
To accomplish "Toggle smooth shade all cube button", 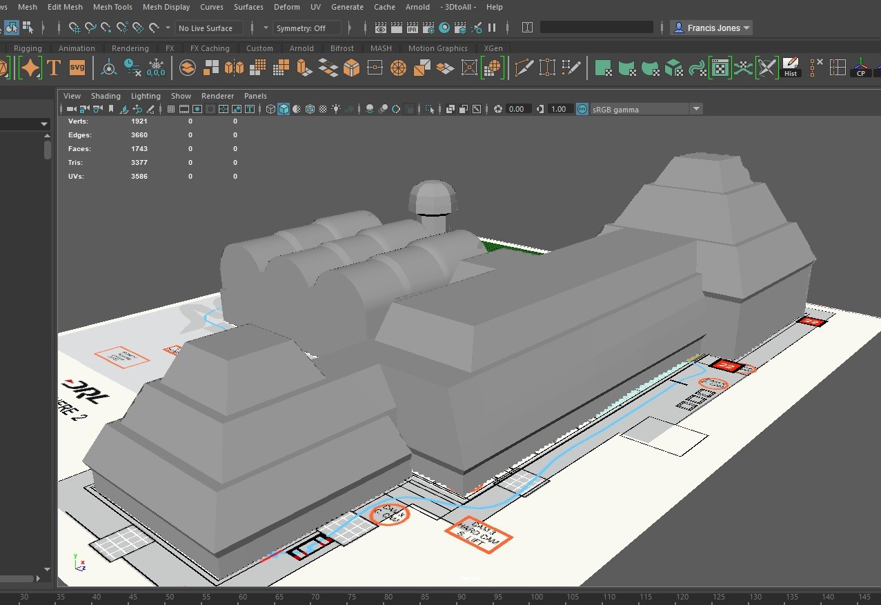I will pyautogui.click(x=284, y=109).
